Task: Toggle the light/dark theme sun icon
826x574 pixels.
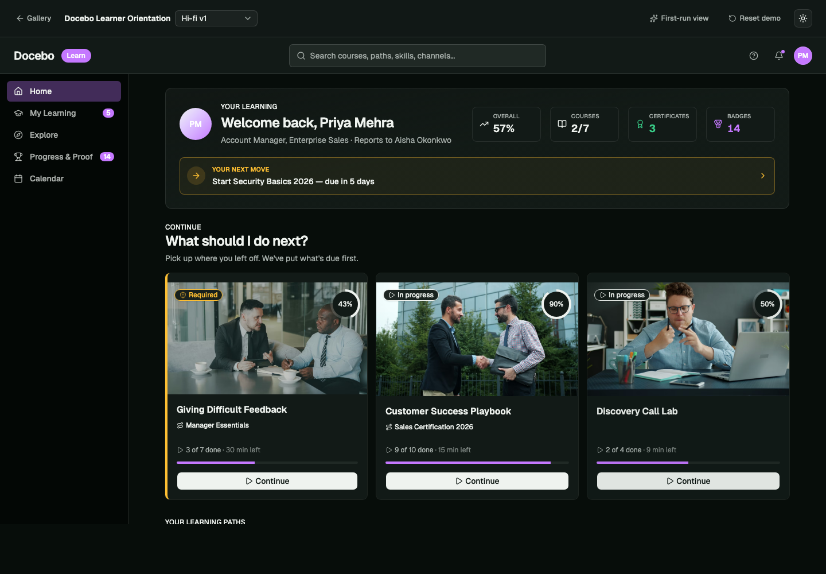Action: pos(803,18)
